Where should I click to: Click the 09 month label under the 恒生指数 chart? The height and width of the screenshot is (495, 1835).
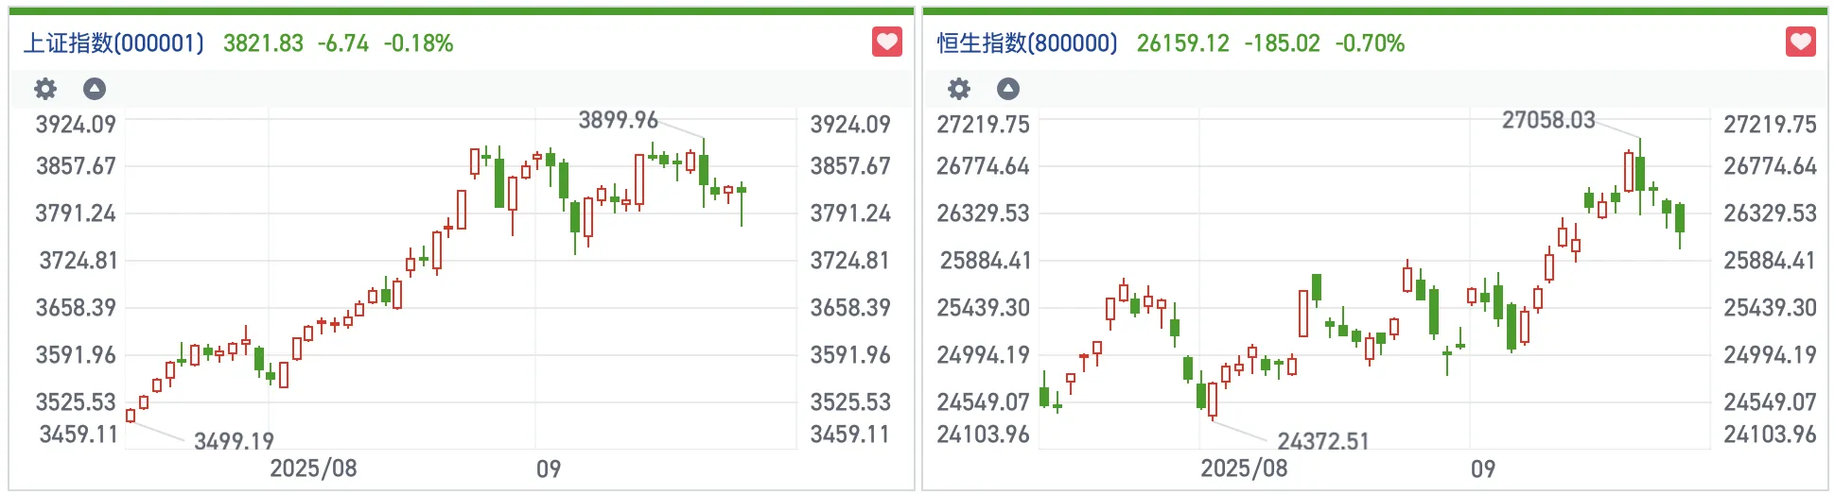[1483, 469]
